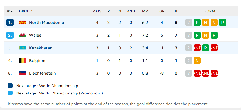Click Kazakhstan's green P form badge
This screenshot has width=241, height=110.
[206, 48]
